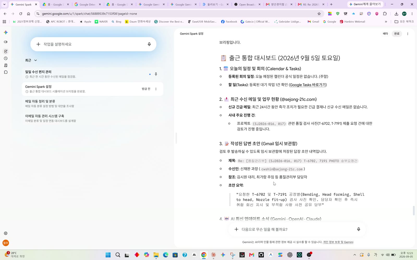Click microphone in the bottom prompt box
This screenshot has height=260, width=417.
click(359, 229)
